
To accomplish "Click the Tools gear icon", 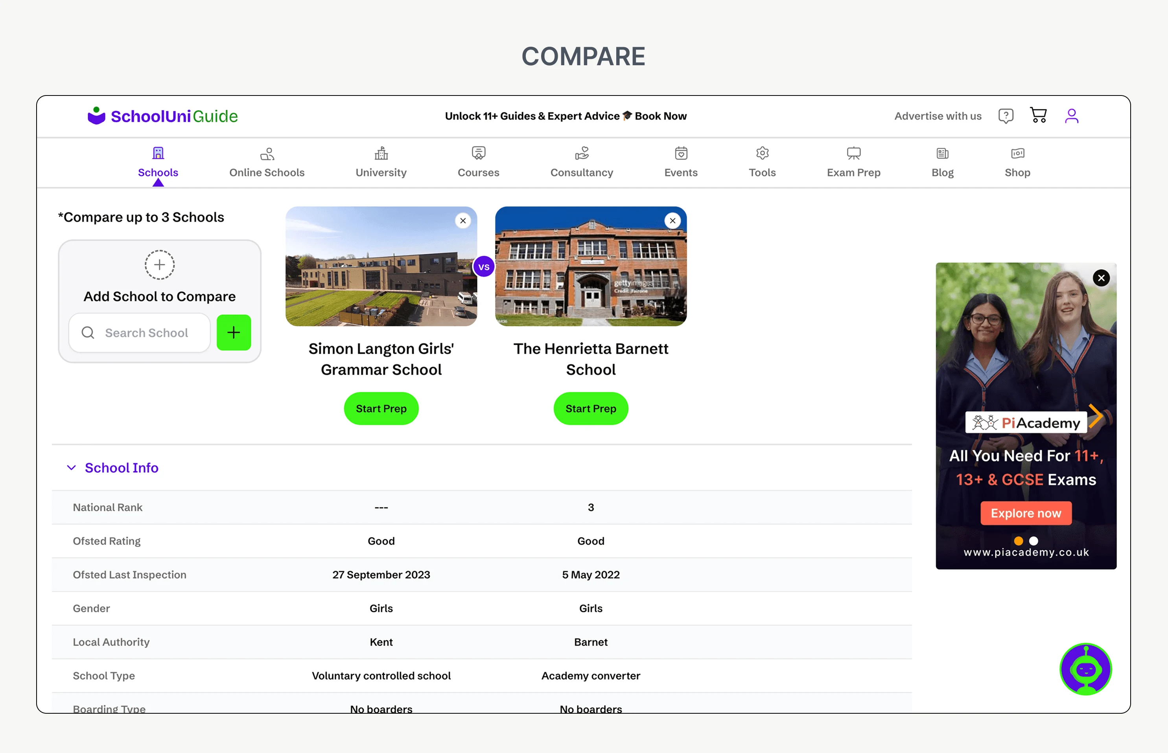I will pyautogui.click(x=763, y=153).
